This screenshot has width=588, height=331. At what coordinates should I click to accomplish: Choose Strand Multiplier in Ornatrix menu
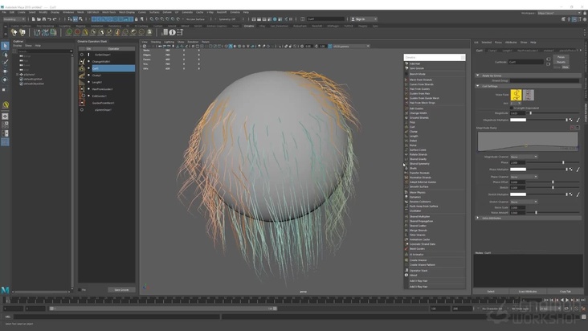tap(419, 217)
